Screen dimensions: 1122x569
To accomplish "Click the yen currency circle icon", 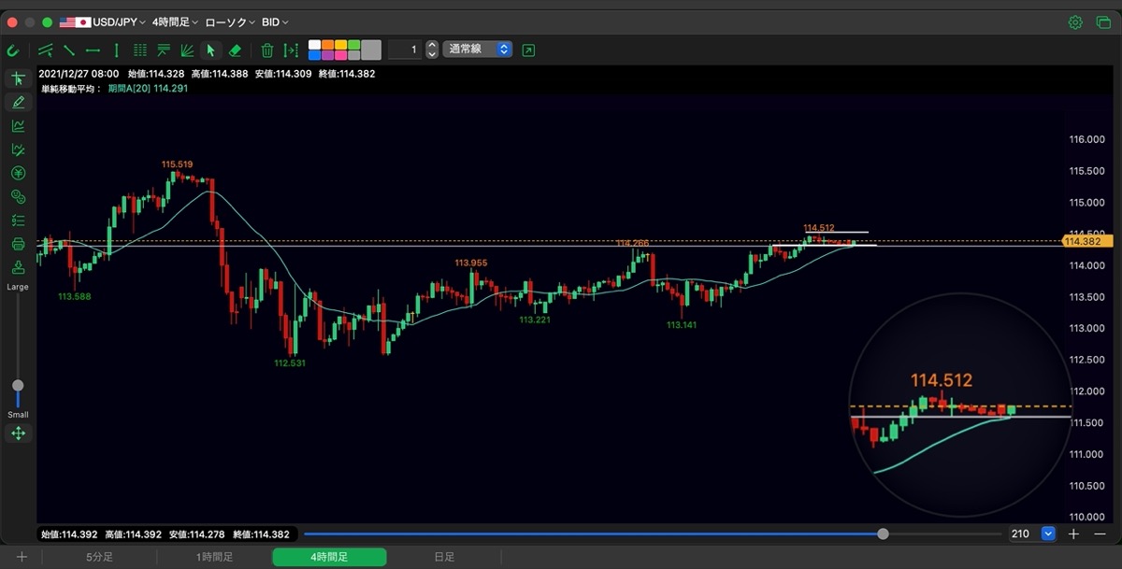I will (18, 173).
